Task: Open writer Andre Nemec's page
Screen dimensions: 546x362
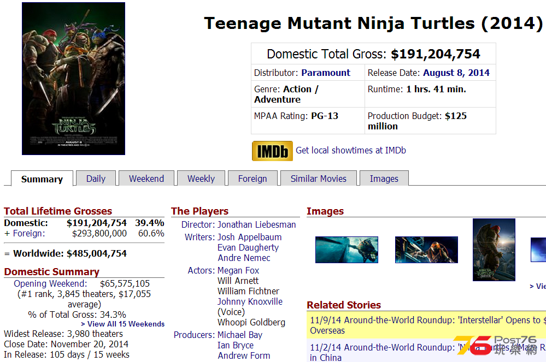Action: [x=244, y=258]
